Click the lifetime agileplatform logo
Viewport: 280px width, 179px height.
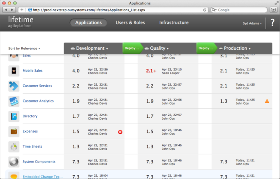tap(21, 22)
